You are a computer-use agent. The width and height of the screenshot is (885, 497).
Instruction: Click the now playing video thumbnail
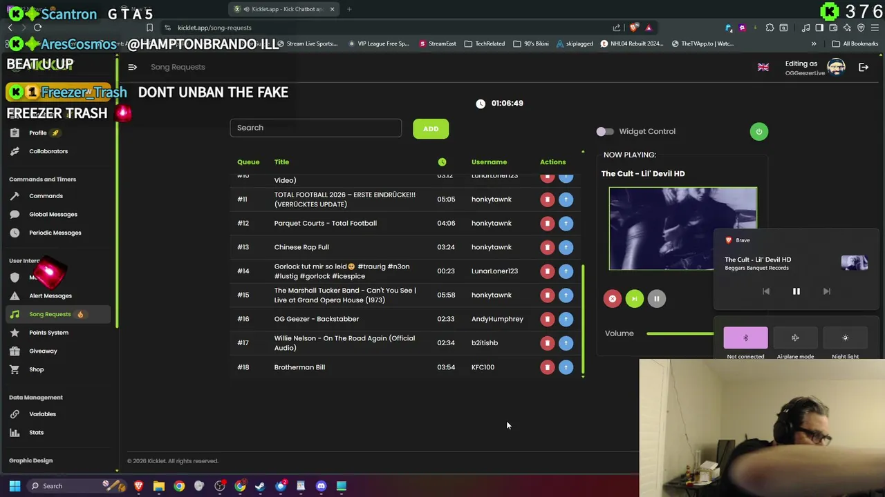tap(682, 228)
